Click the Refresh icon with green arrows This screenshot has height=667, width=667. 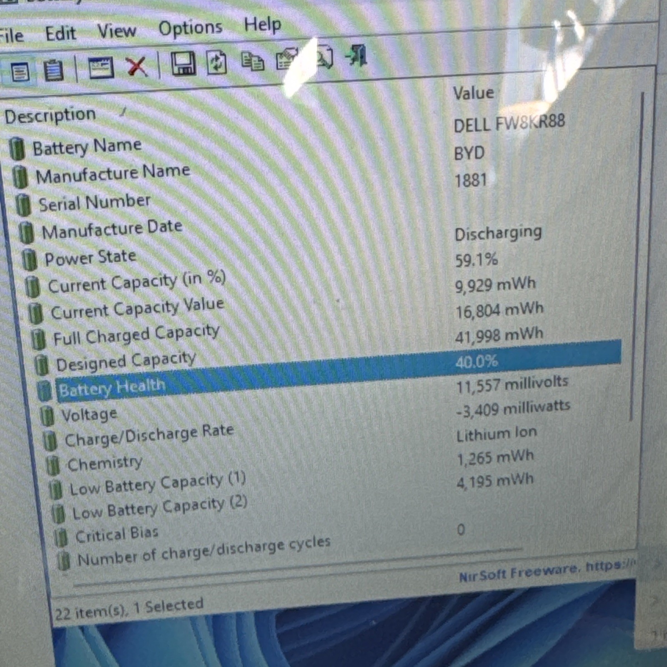point(217,63)
